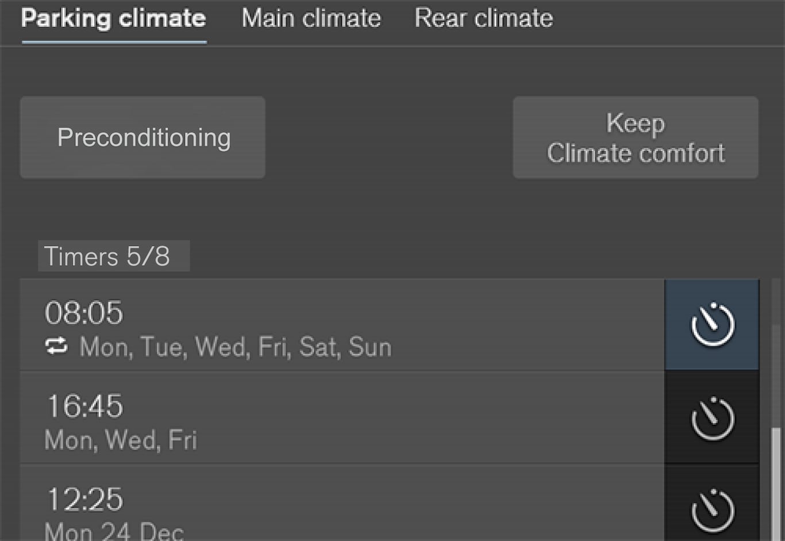
Task: Enable the 16:45 timer clock icon
Action: 712,418
